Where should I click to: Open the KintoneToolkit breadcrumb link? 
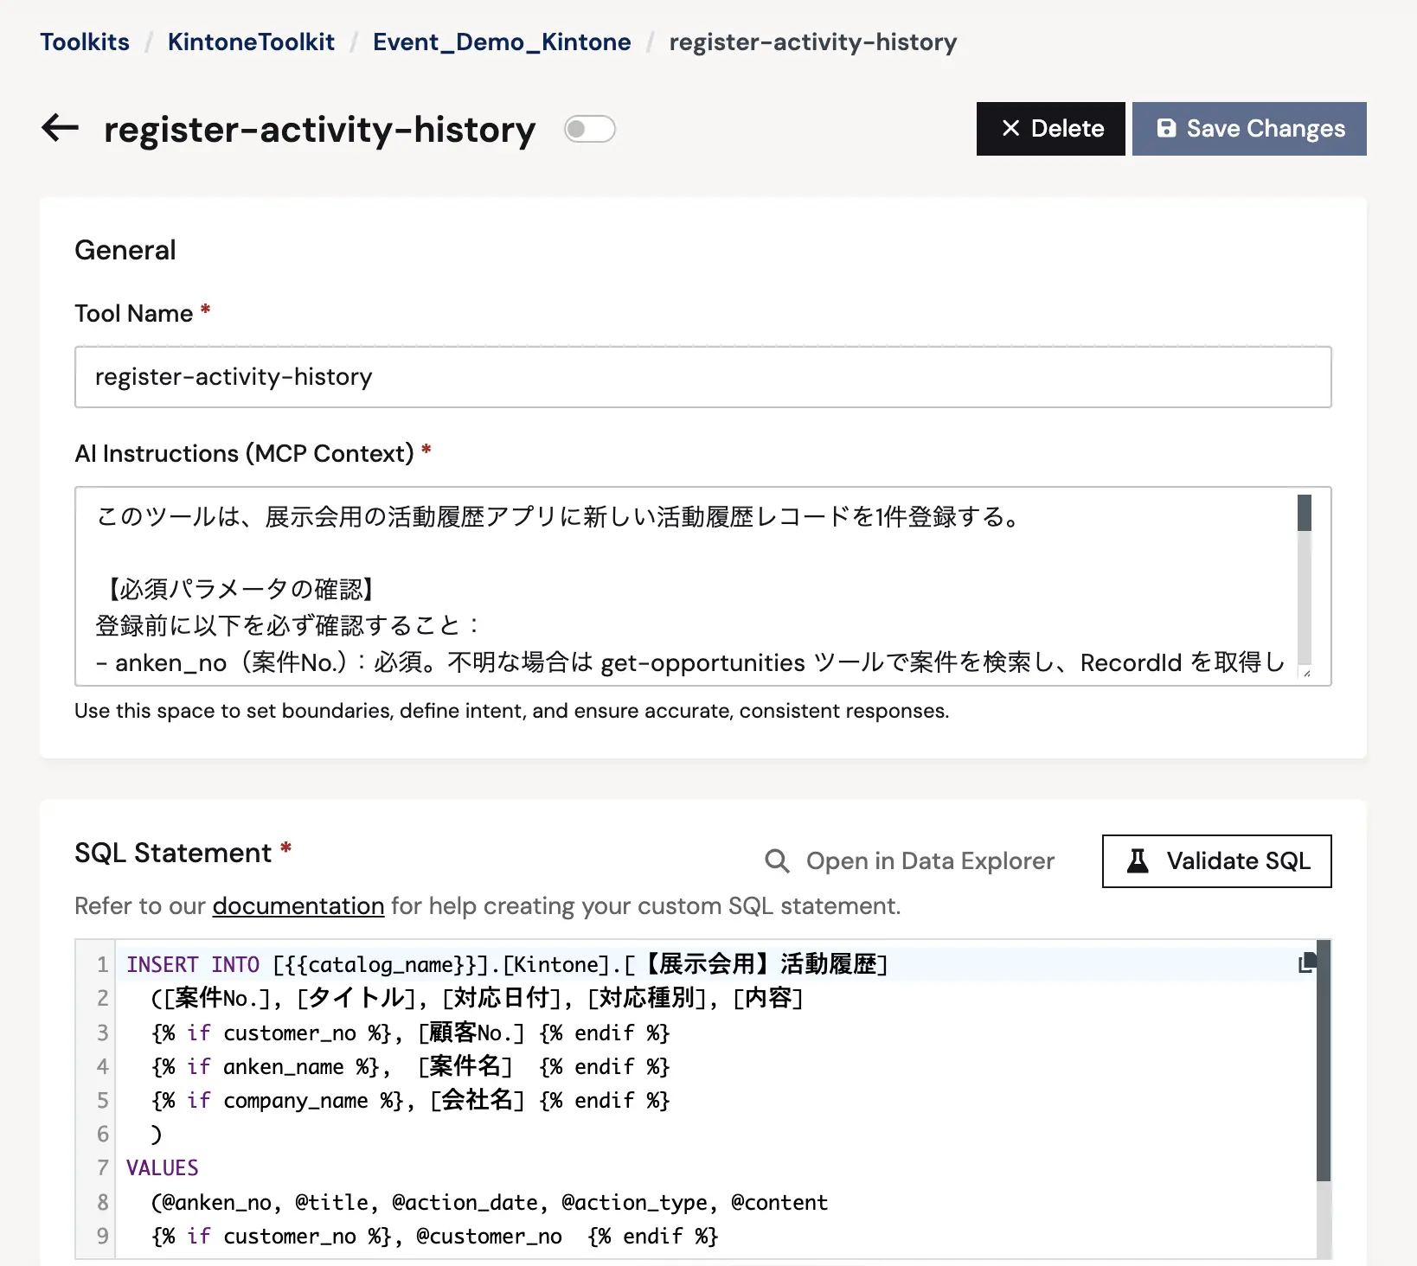click(251, 42)
